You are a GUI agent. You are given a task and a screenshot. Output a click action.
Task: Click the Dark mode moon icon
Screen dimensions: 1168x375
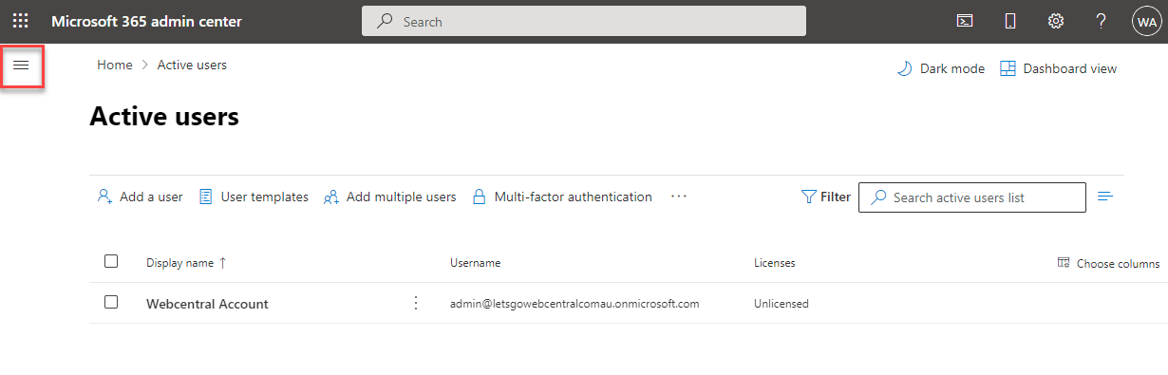tap(905, 68)
